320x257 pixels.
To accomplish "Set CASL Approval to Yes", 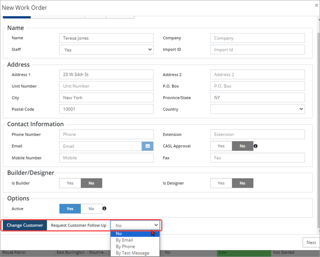I will [221, 146].
